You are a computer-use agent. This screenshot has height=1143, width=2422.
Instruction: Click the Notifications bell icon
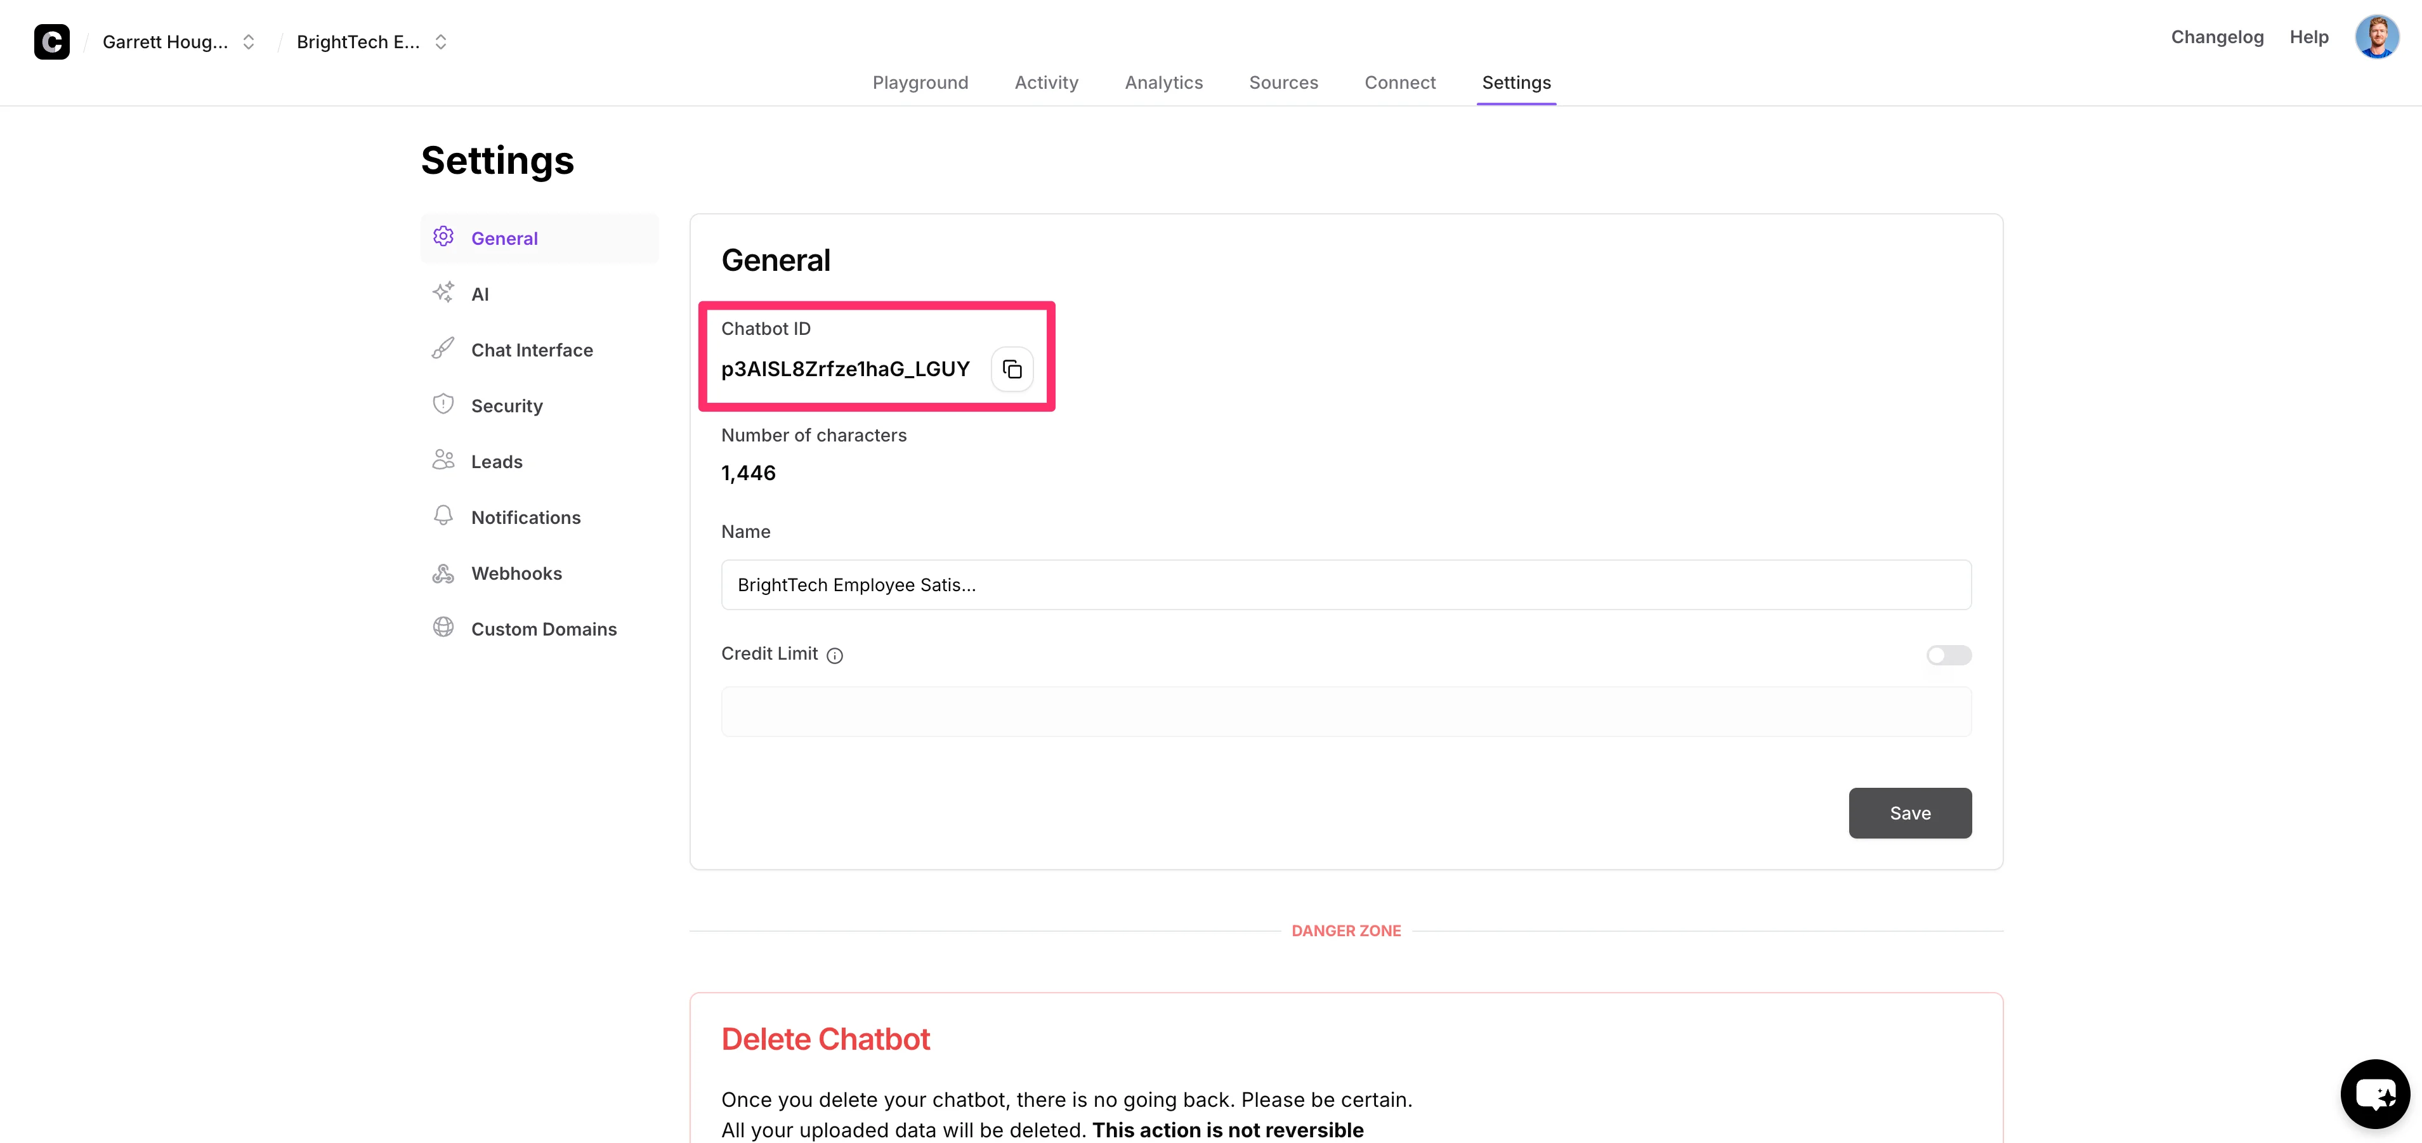tap(443, 516)
